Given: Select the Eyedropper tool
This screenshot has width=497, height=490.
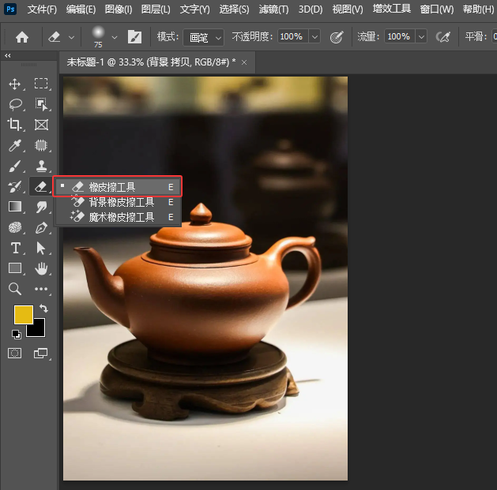Looking at the screenshot, I should click(x=15, y=145).
